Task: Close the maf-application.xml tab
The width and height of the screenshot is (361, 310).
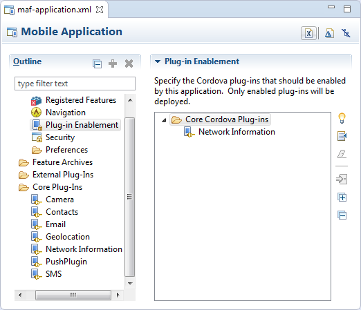Action: [100, 10]
